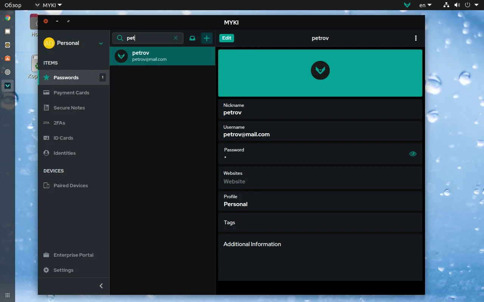The height and width of the screenshot is (302, 484).
Task: Click the Password field
Action: (320, 153)
